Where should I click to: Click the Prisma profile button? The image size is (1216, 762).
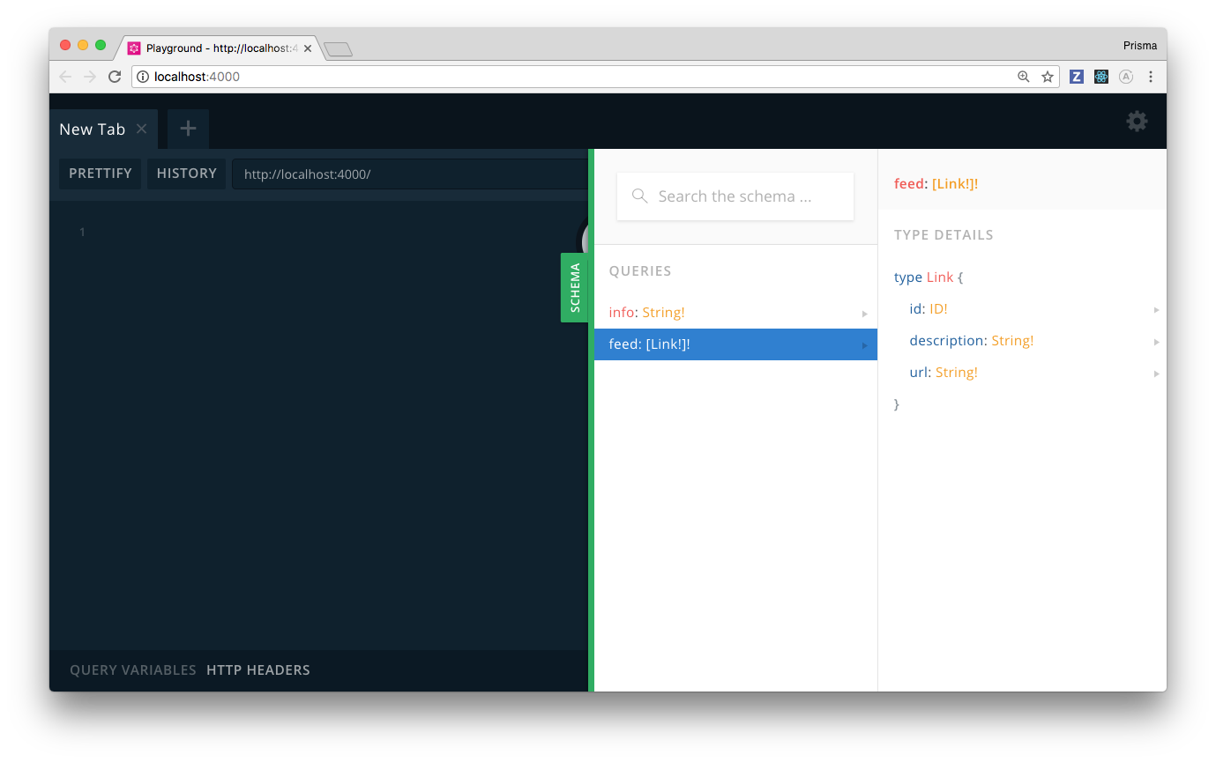coord(1140,46)
